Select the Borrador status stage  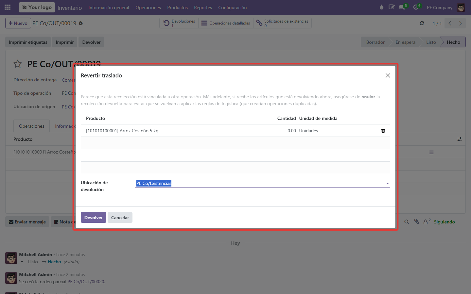point(375,42)
